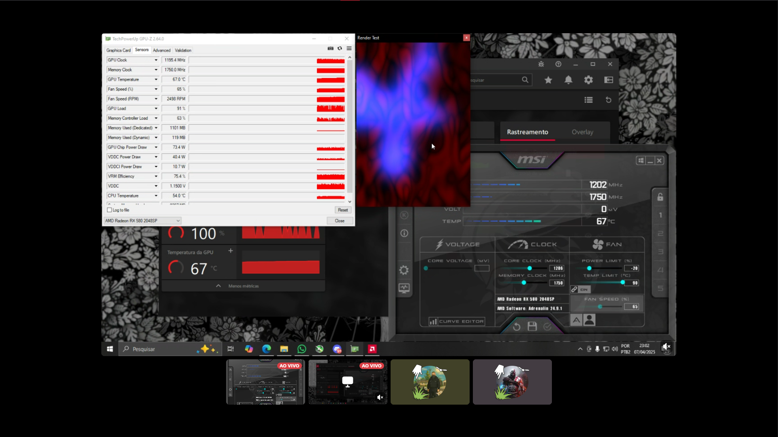
Task: Toggle power and temp link ON
Action: pos(581,289)
